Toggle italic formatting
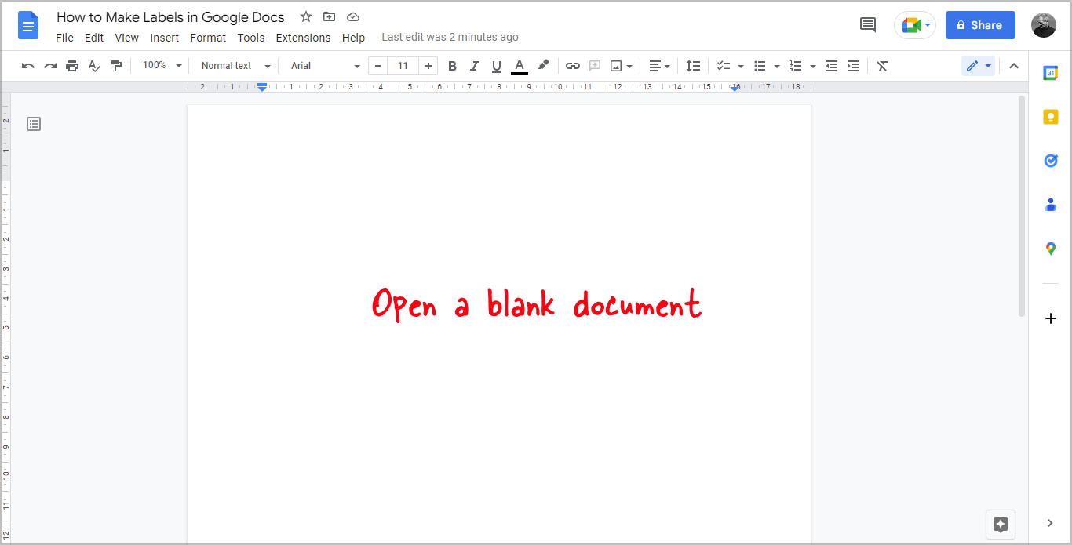 pyautogui.click(x=474, y=66)
